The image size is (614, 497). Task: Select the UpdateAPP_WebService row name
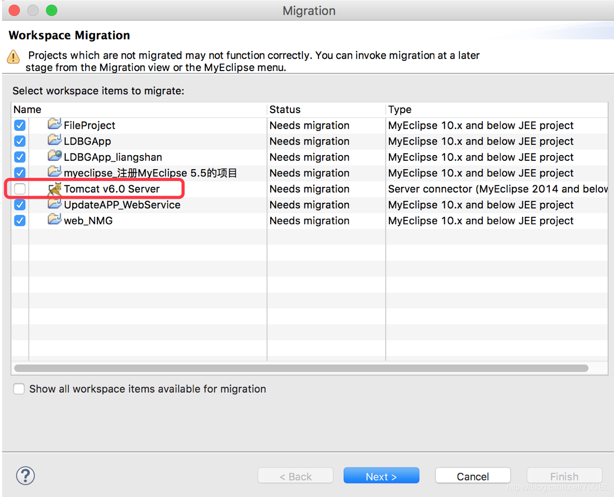click(x=122, y=205)
